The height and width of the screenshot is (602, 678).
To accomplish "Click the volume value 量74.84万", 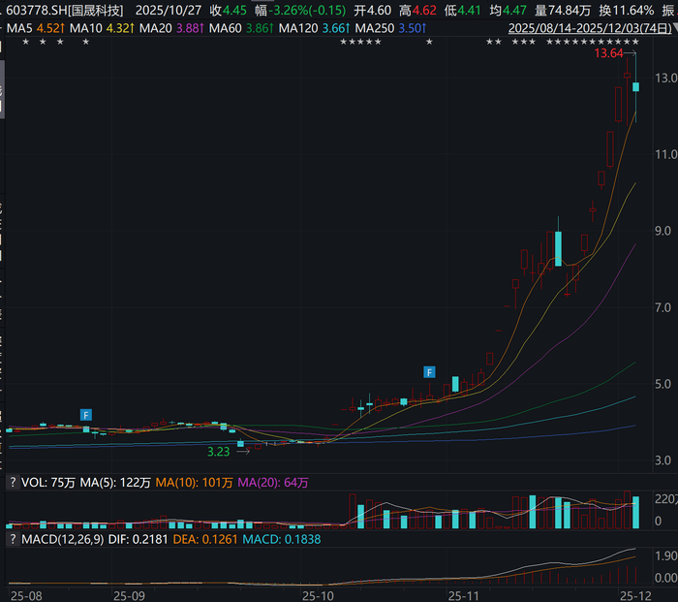I will click(563, 11).
